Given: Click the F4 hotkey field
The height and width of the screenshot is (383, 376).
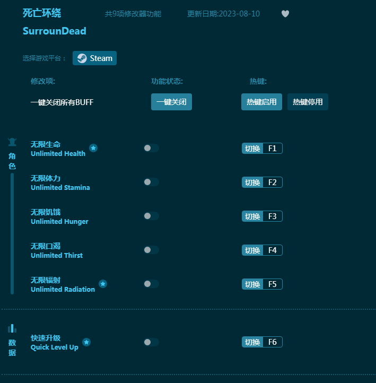Looking at the screenshot, I should click(x=273, y=250).
